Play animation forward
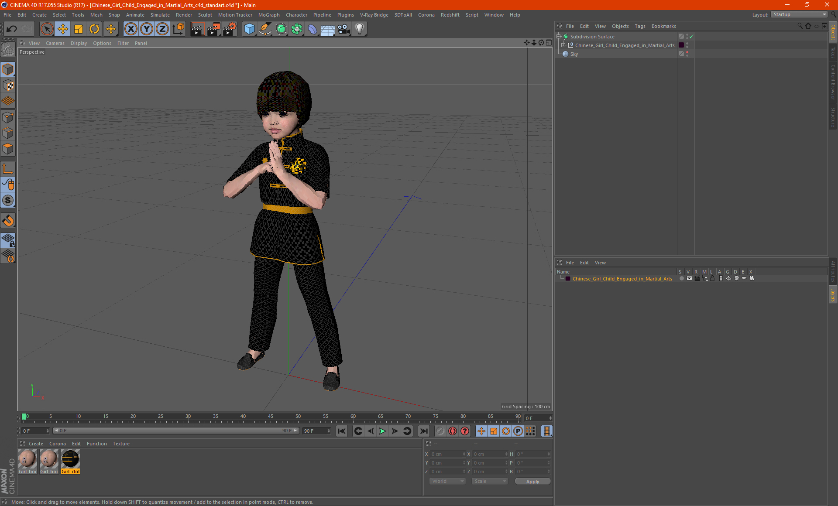This screenshot has width=838, height=506. point(382,431)
